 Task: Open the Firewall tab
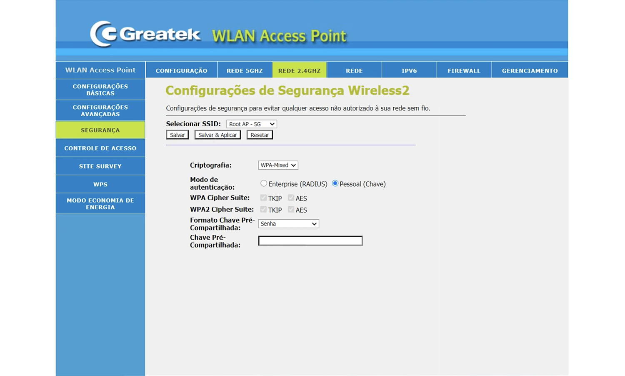[464, 70]
